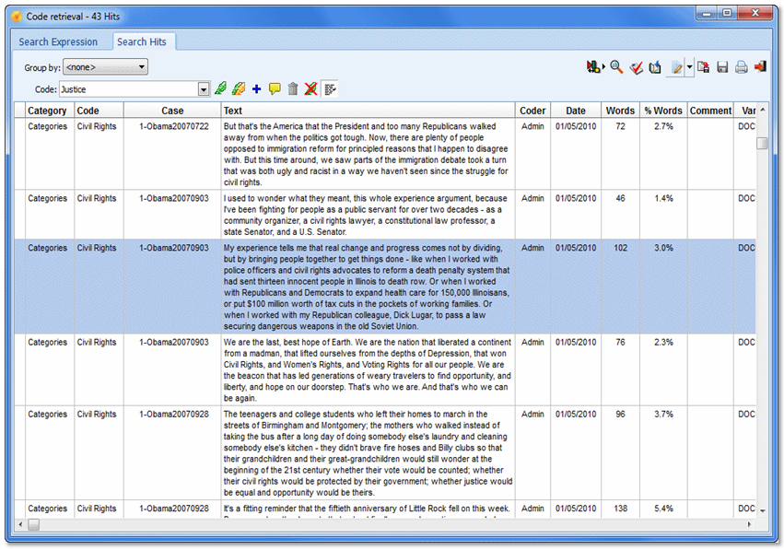Select the Search Hits tab
This screenshot has width=784, height=550.
point(145,41)
